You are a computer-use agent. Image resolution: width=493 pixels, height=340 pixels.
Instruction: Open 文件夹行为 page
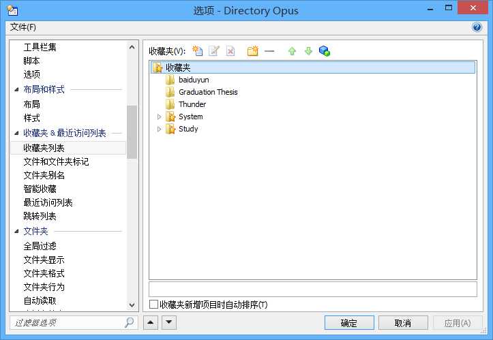[44, 287]
